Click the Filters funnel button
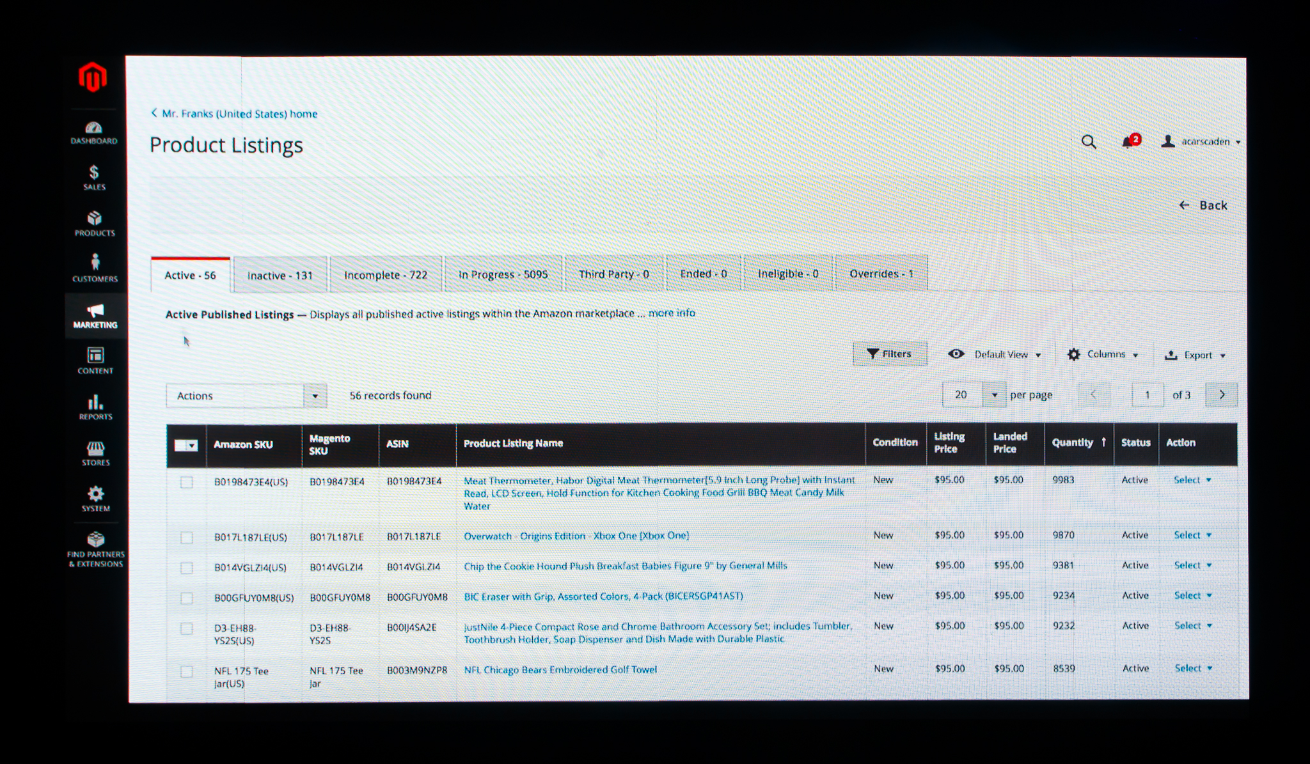The width and height of the screenshot is (1310, 764). pos(889,354)
